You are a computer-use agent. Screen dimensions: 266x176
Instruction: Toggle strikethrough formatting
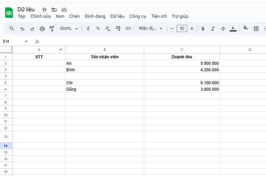point(223,28)
